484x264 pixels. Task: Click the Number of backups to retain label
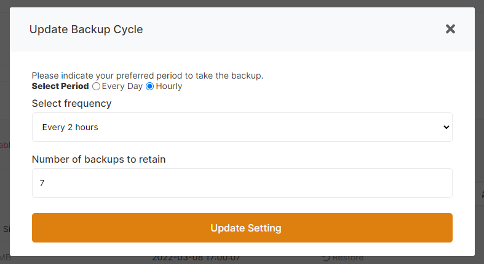[98, 159]
